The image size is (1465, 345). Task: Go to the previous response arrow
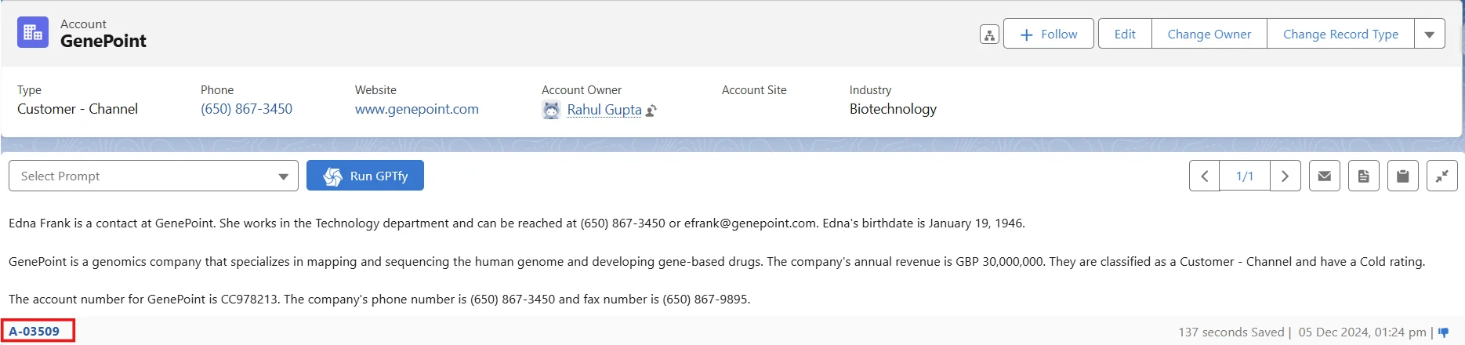click(1205, 176)
